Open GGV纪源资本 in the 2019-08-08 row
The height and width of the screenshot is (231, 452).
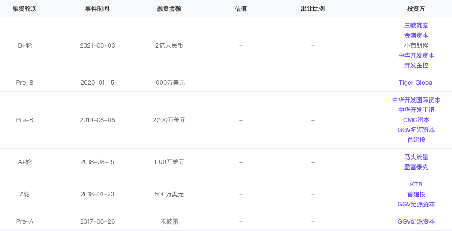click(x=416, y=130)
